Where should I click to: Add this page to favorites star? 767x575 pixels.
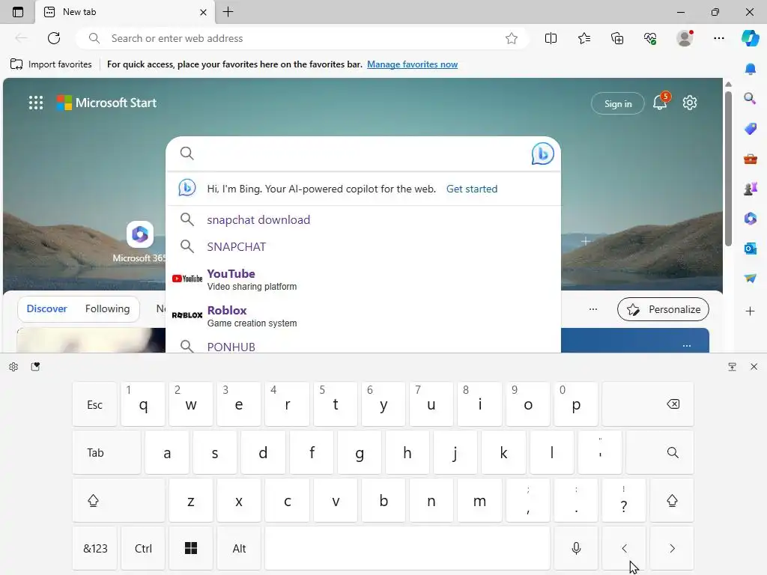coord(511,38)
